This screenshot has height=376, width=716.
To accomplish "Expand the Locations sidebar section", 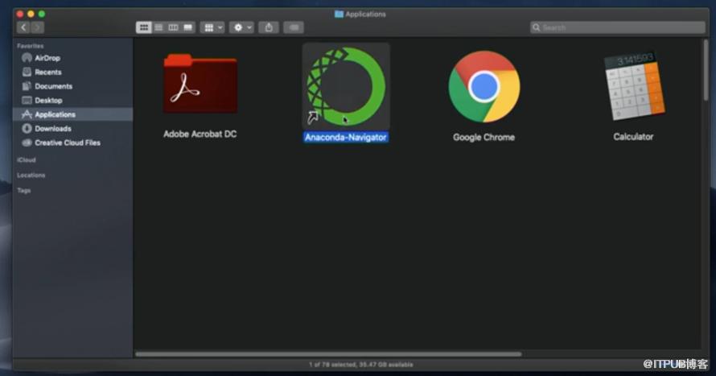I will (31, 176).
